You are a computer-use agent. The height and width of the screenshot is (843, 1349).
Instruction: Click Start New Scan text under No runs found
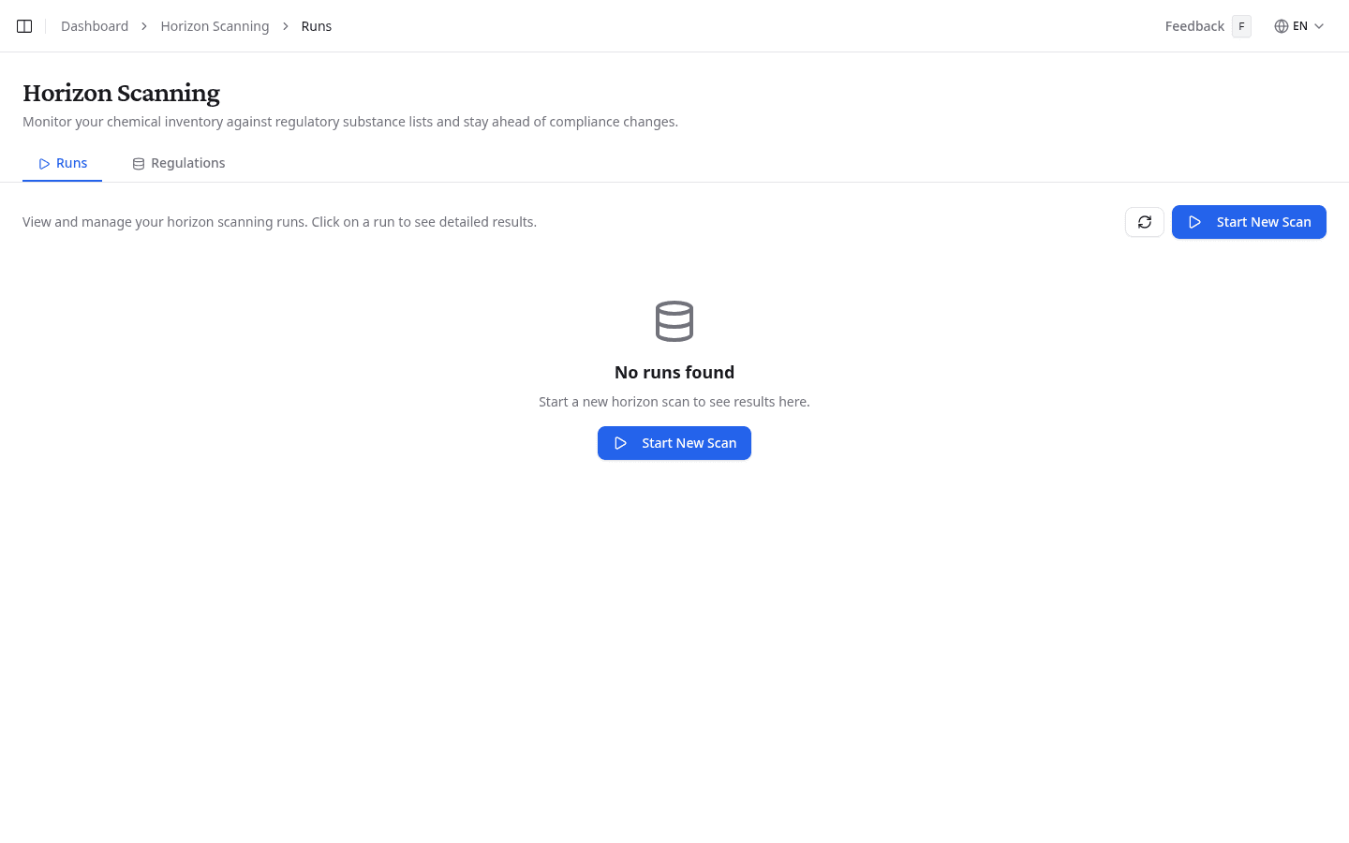tap(689, 443)
